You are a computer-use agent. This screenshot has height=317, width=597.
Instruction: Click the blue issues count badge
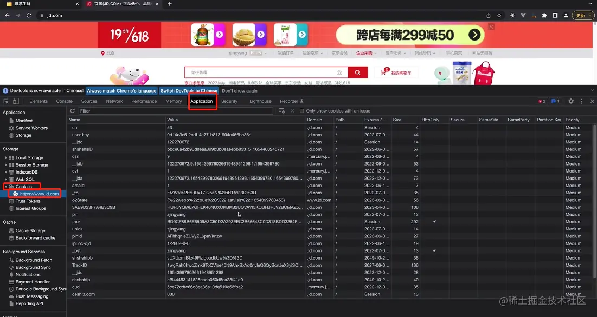(555, 101)
